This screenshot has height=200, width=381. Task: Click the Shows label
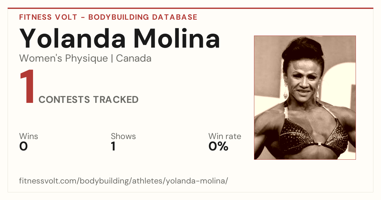click(123, 136)
